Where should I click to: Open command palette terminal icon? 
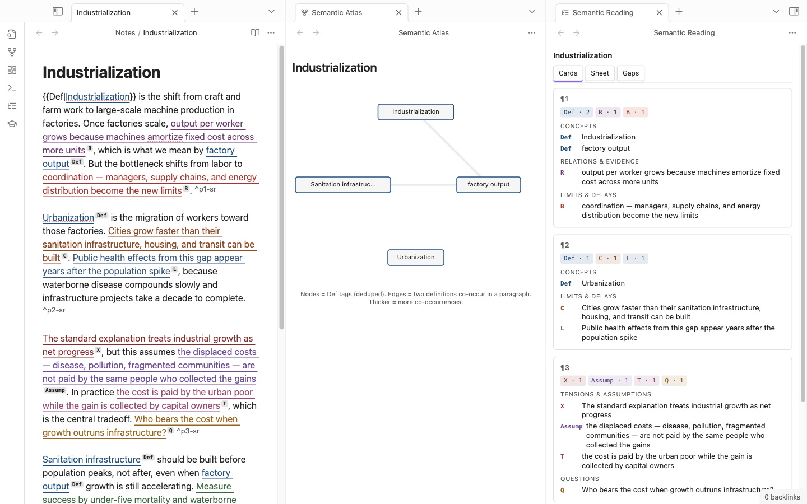(12, 88)
